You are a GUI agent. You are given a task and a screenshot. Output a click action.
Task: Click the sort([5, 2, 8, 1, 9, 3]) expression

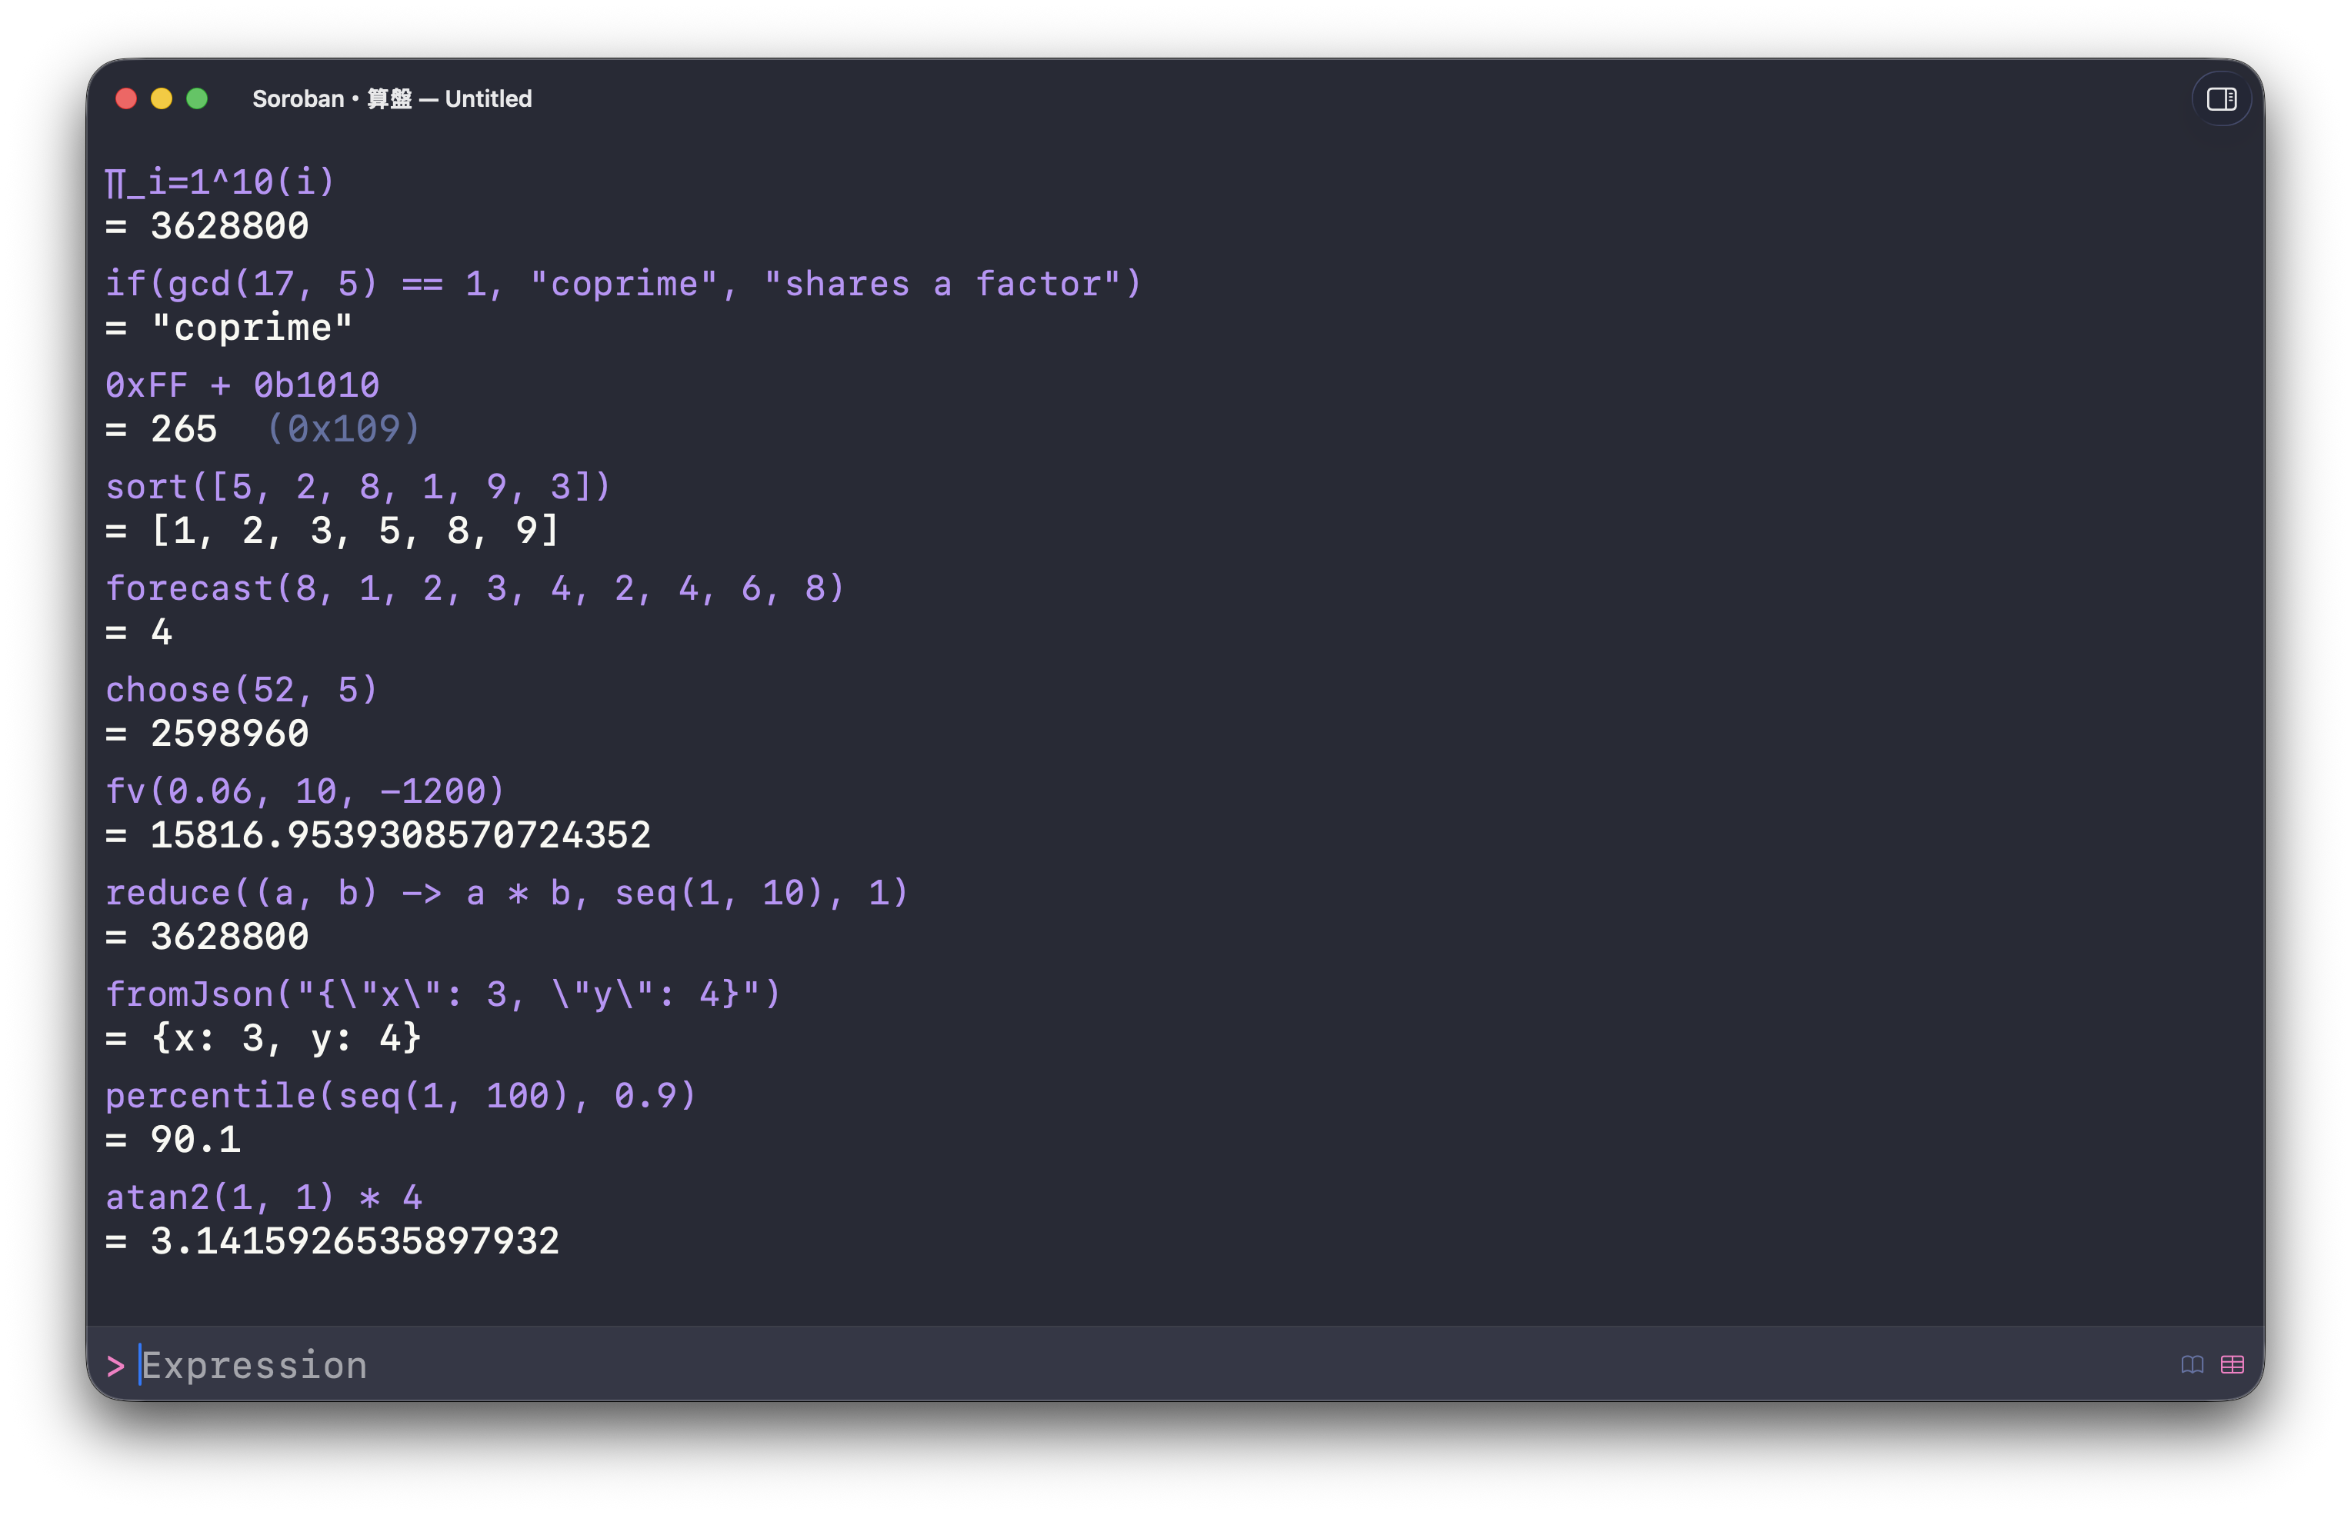pyautogui.click(x=358, y=486)
